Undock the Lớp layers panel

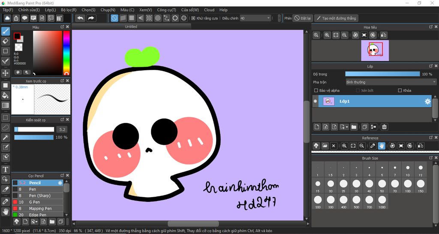[x=430, y=66]
